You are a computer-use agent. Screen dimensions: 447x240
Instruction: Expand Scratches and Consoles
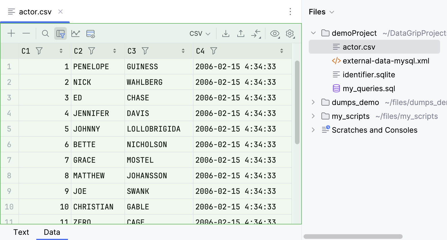point(313,130)
